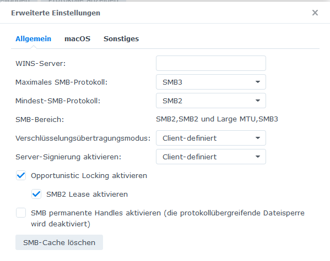The image size is (330, 261).
Task: Click the SMB-Bereich value text
Action: point(217,119)
